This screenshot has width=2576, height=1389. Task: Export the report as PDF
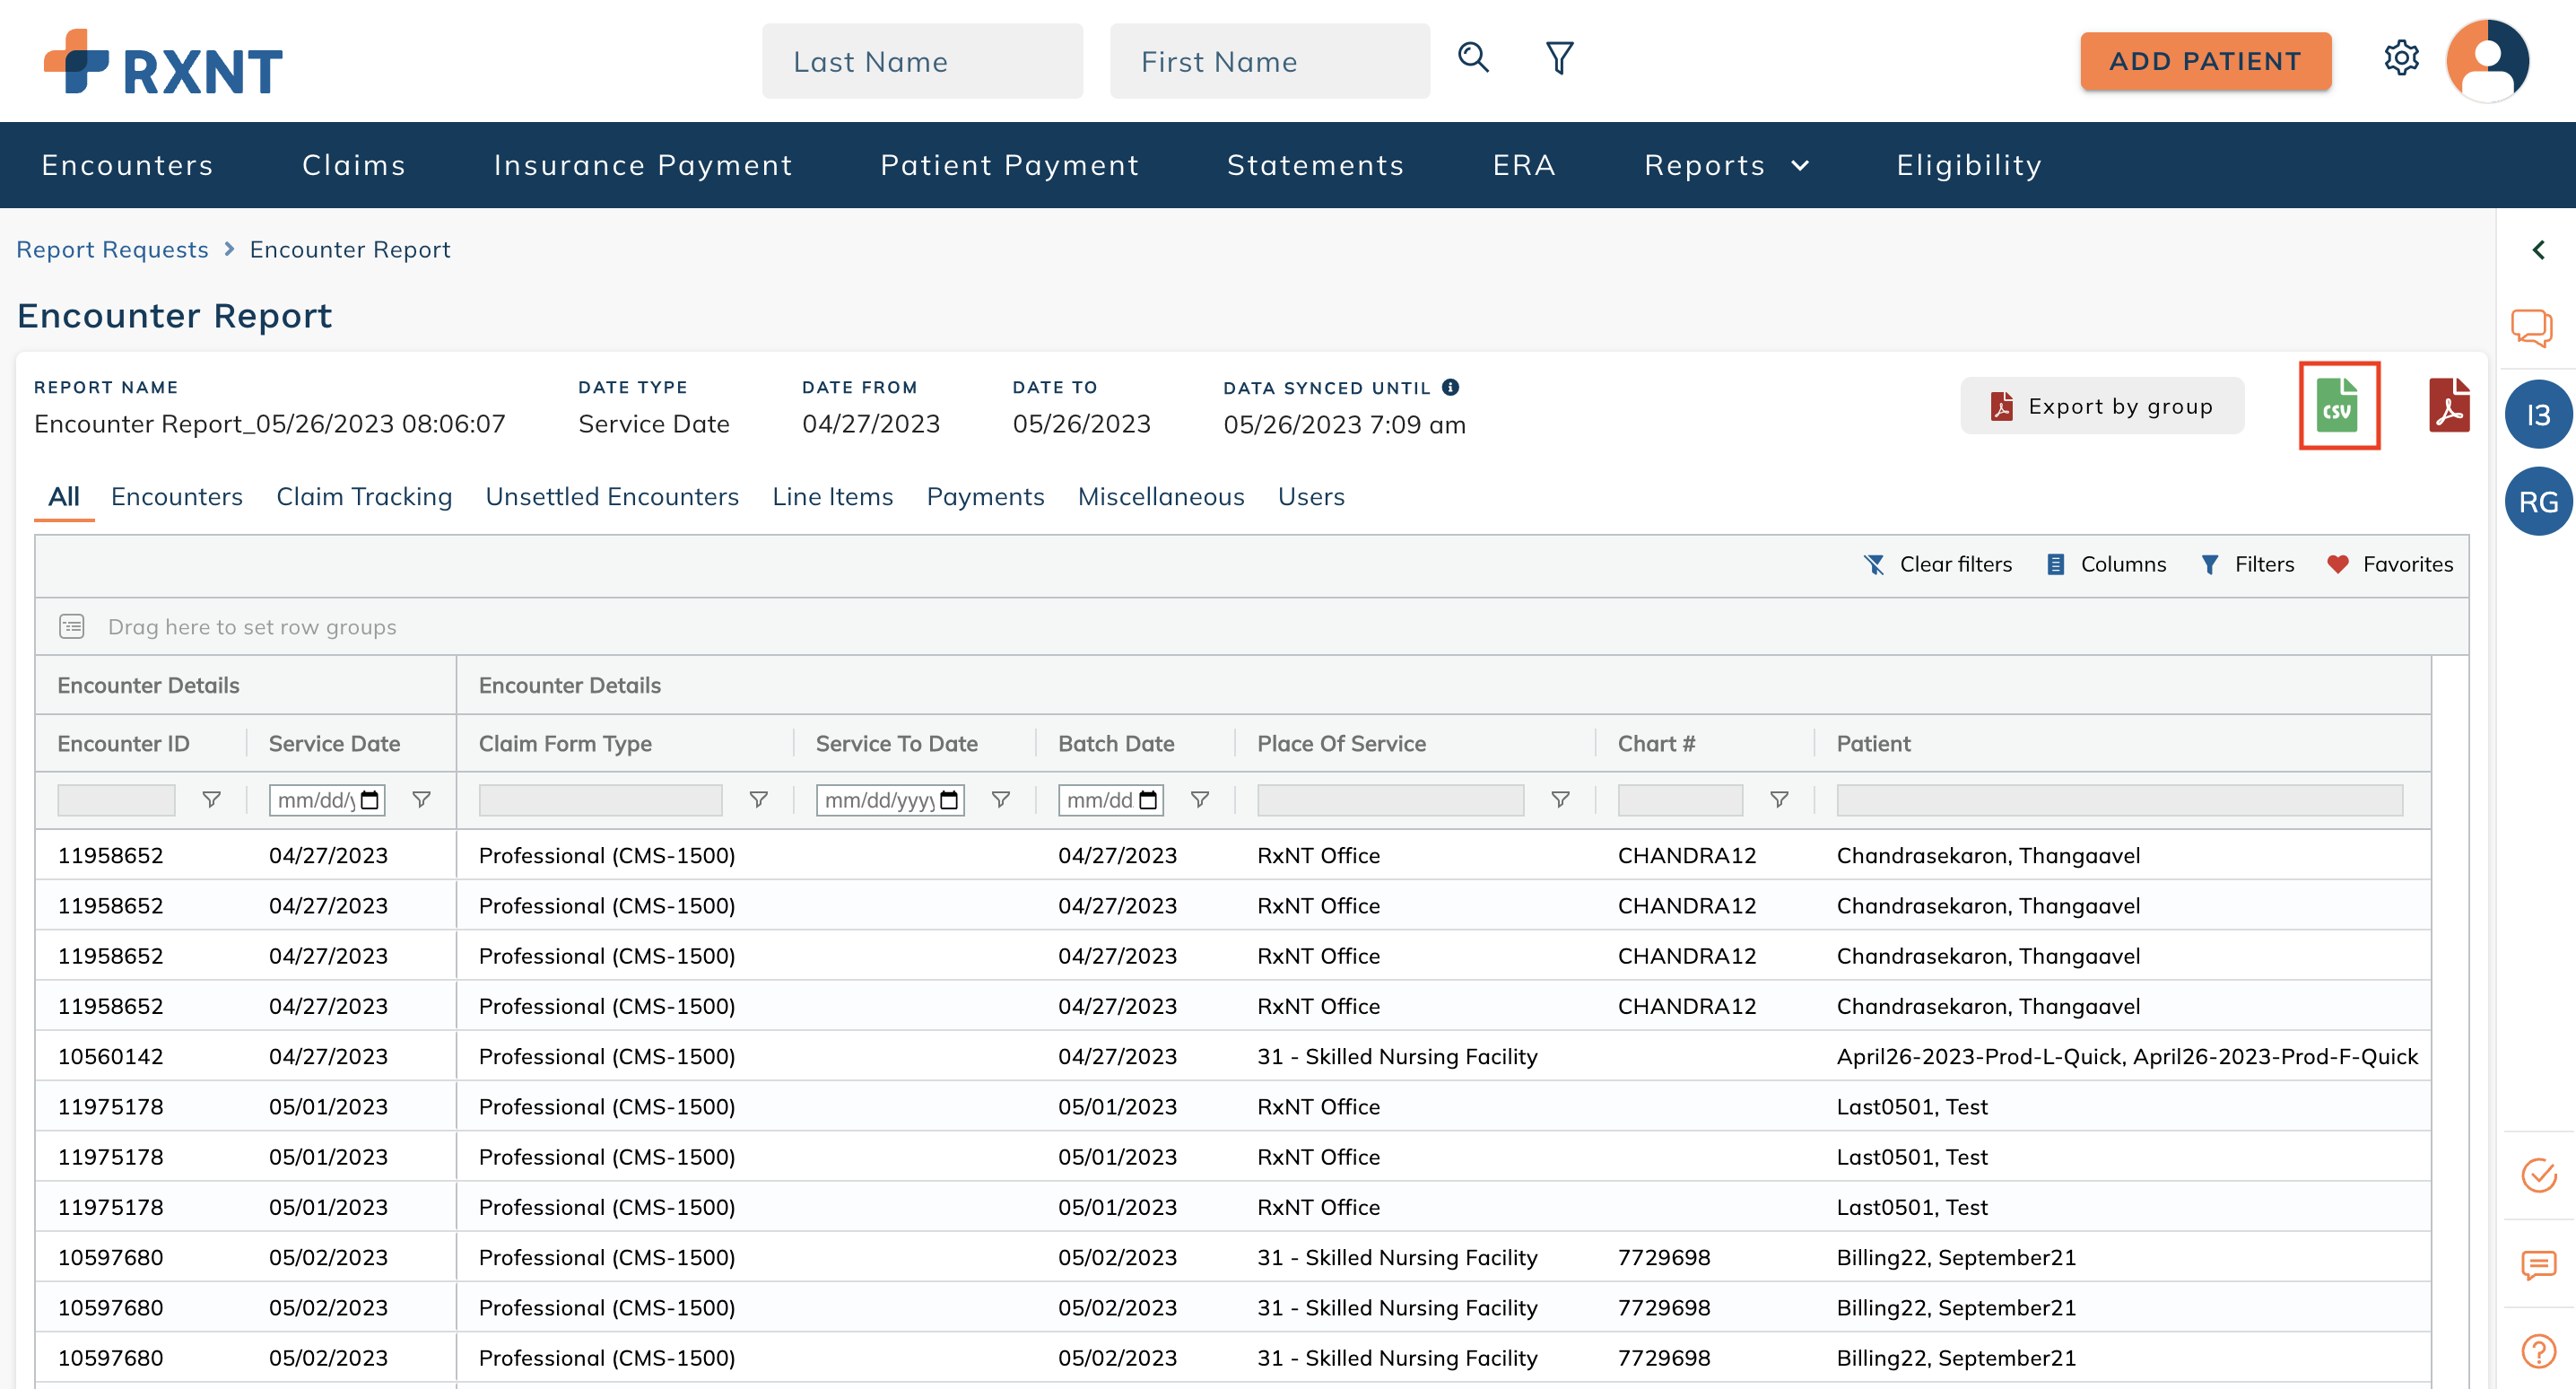pyautogui.click(x=2449, y=406)
